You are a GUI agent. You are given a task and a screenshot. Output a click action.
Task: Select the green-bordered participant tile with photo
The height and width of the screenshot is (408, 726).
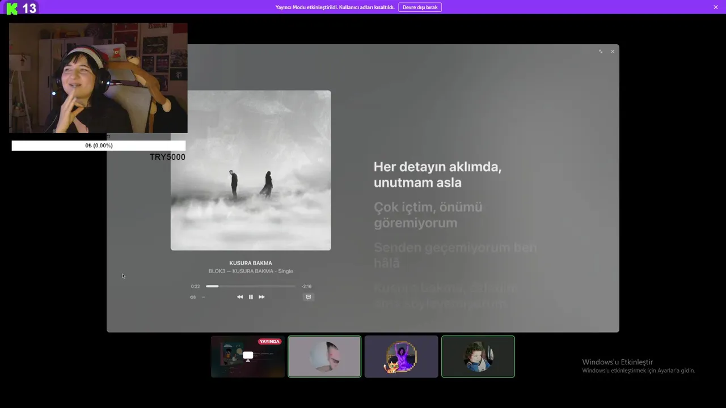coord(478,356)
